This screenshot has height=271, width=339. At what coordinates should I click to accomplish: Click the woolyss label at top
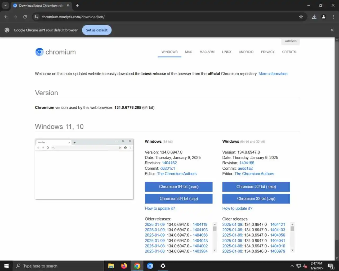click(x=291, y=41)
